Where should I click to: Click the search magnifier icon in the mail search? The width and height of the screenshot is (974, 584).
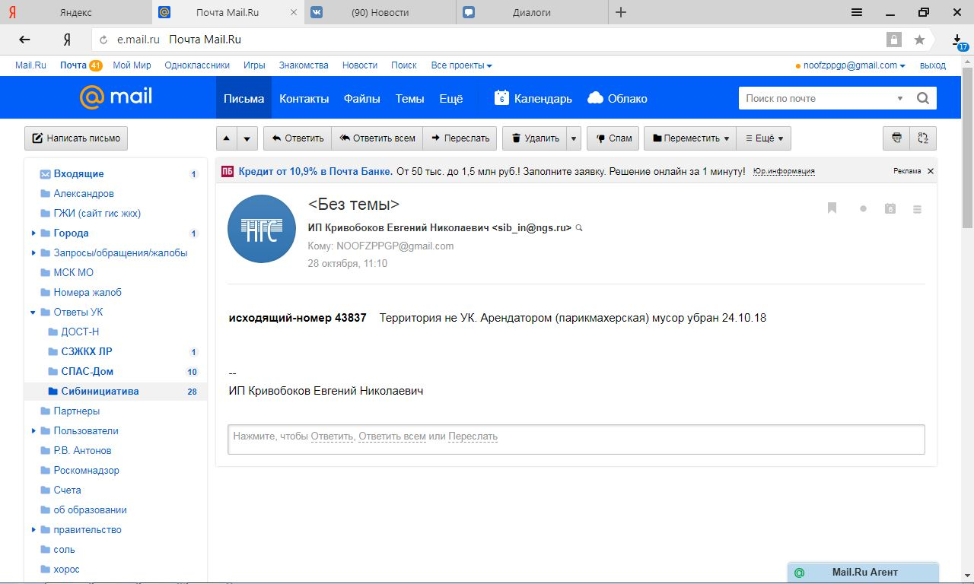pyautogui.click(x=923, y=98)
